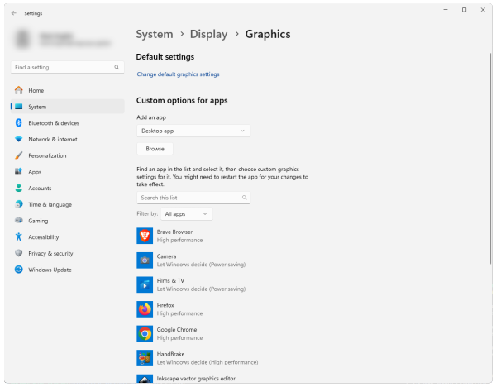Click the Google Chrome icon

coord(145,333)
